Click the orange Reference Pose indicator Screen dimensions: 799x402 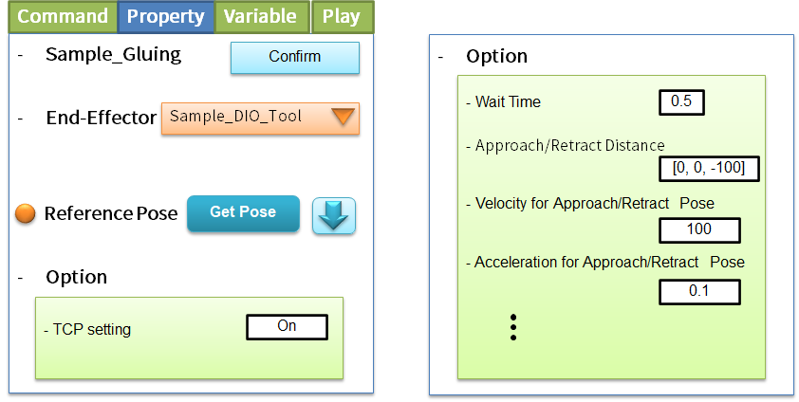tap(27, 214)
